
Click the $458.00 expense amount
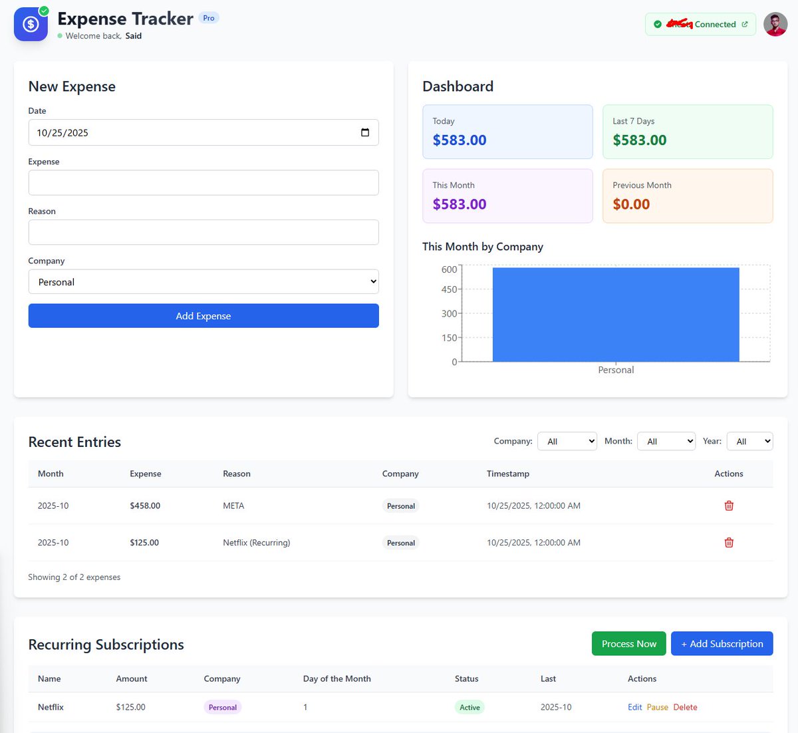[x=145, y=506]
